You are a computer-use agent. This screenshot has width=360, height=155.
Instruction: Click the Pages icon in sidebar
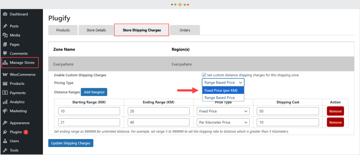pos(5,45)
